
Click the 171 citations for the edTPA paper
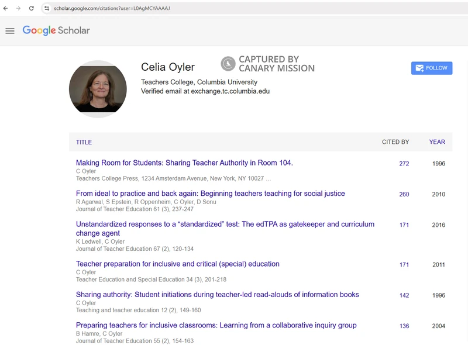(404, 225)
